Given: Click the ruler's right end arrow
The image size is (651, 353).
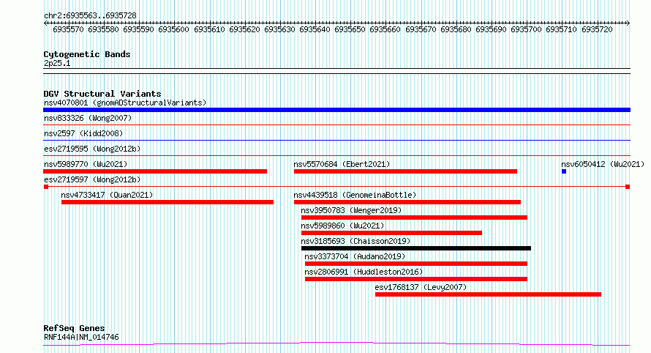Looking at the screenshot, I should 628,23.
